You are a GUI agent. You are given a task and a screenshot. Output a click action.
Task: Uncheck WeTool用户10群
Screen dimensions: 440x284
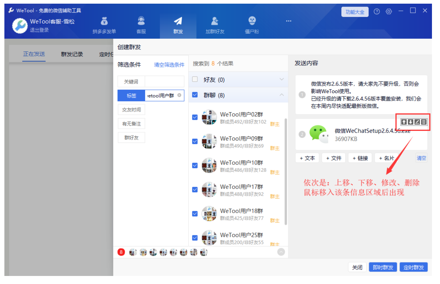tap(195, 166)
